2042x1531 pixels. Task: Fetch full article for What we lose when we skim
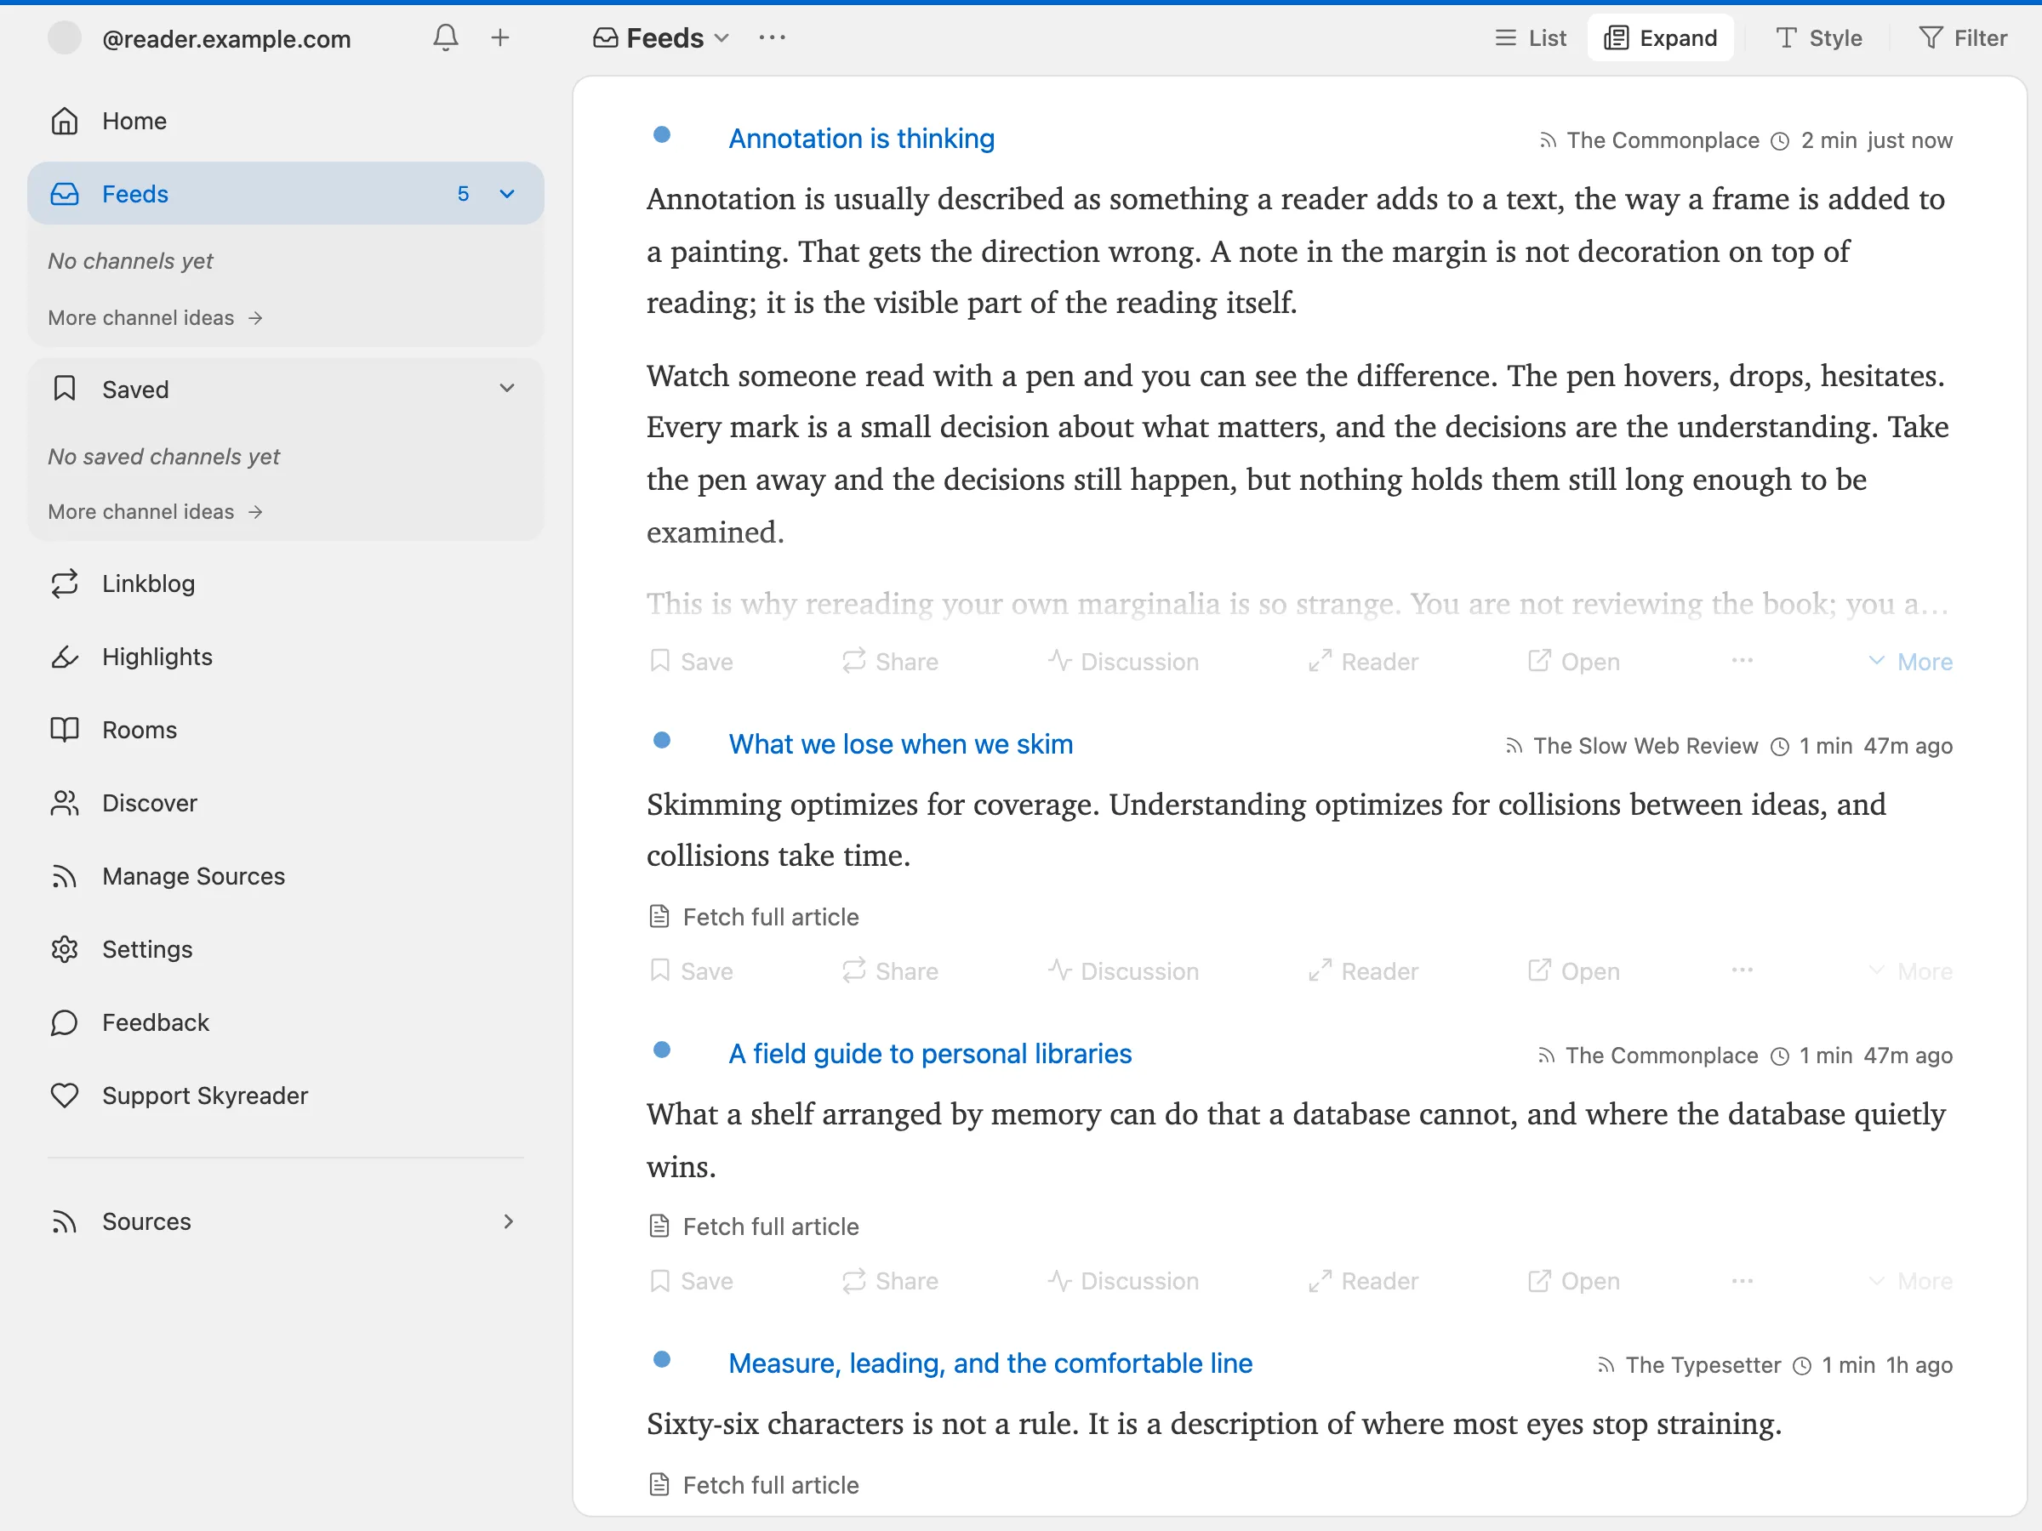(x=753, y=916)
